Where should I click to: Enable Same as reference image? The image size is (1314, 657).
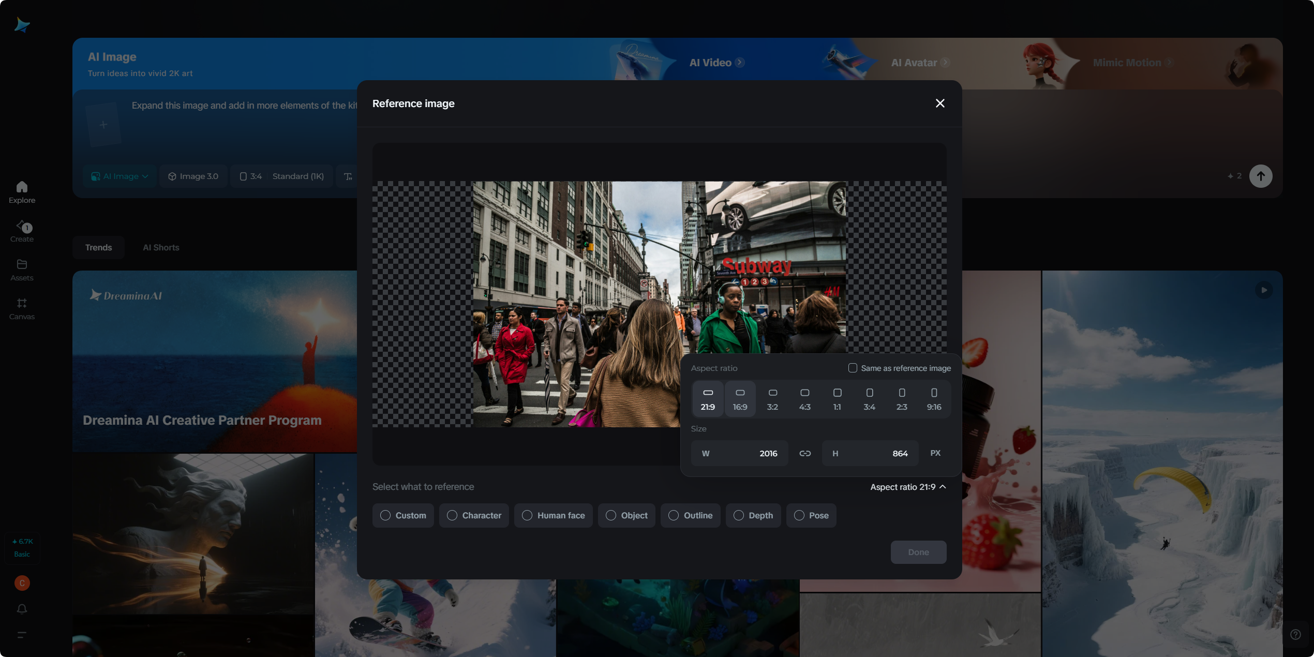click(853, 368)
